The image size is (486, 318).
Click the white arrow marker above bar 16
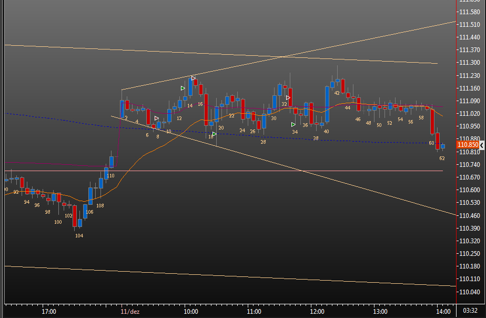pyautogui.click(x=194, y=78)
